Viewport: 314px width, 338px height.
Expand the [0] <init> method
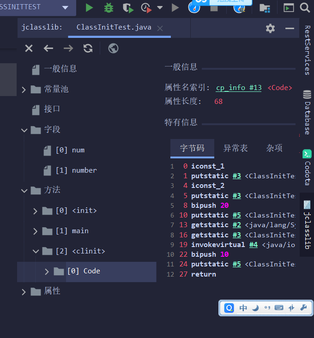35,211
